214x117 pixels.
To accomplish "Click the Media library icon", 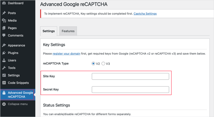I will click(4, 20).
